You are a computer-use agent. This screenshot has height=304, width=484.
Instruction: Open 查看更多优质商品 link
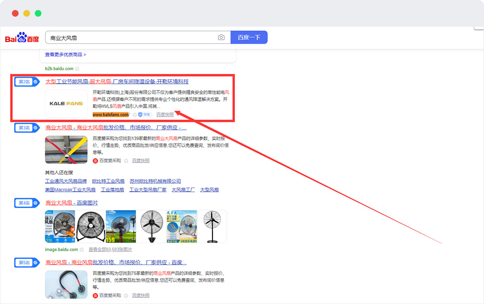[65, 55]
